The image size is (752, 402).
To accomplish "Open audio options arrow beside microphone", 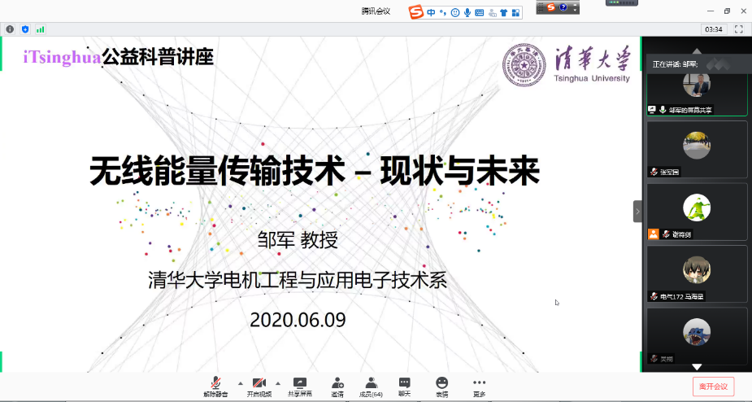I will click(x=239, y=382).
